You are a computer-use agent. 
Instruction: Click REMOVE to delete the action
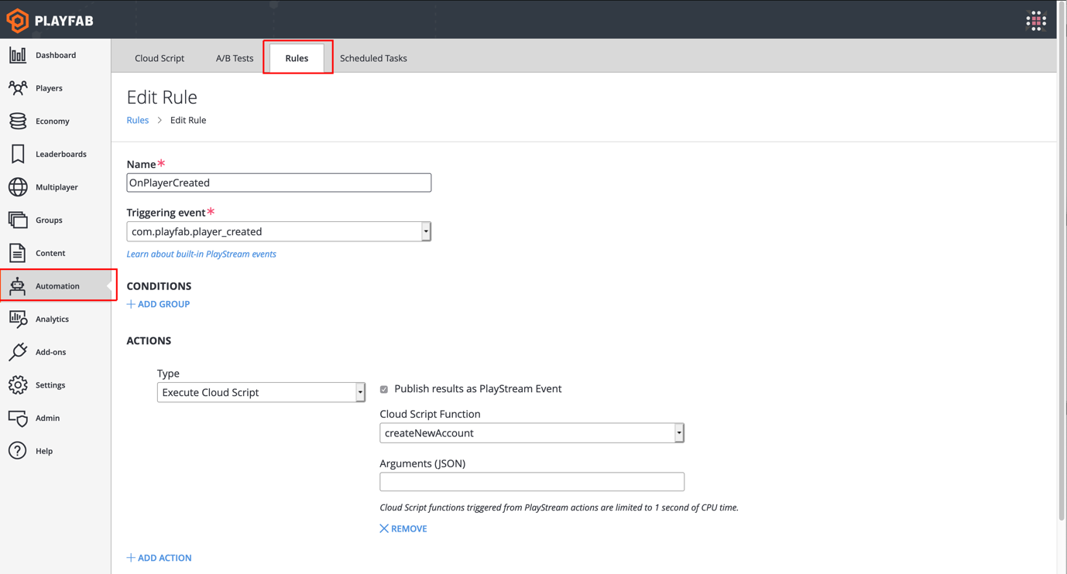click(x=409, y=529)
